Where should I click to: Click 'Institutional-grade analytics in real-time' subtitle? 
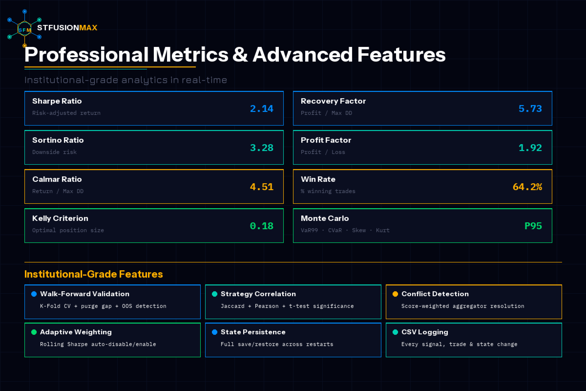pos(126,80)
